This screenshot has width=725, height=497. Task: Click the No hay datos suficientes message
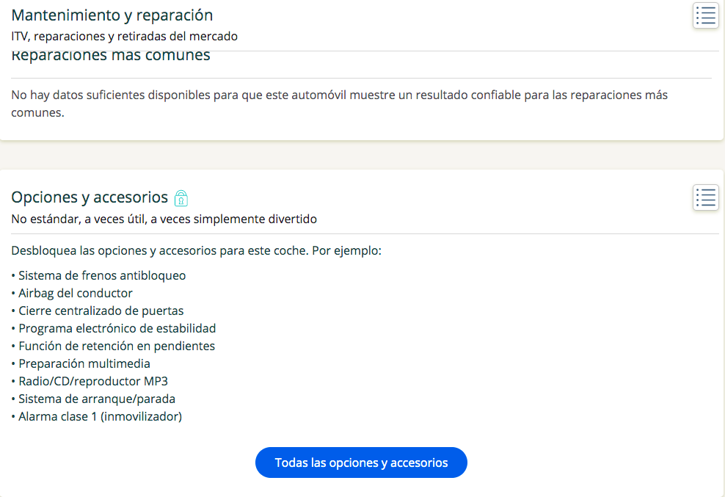[339, 104]
